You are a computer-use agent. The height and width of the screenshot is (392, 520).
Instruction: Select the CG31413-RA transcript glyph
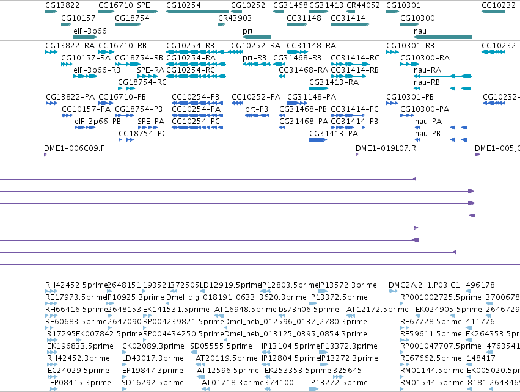319,89
